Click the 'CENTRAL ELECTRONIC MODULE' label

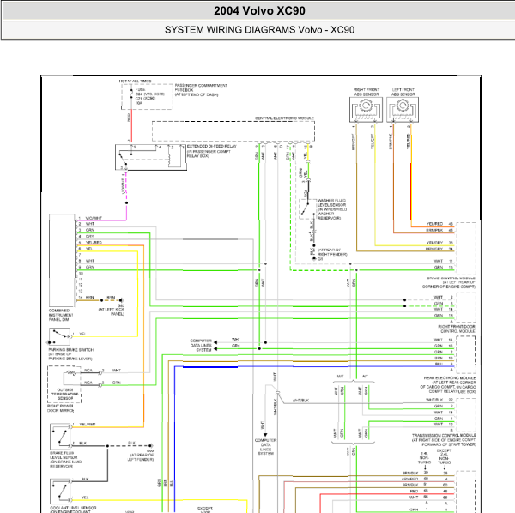(x=284, y=118)
